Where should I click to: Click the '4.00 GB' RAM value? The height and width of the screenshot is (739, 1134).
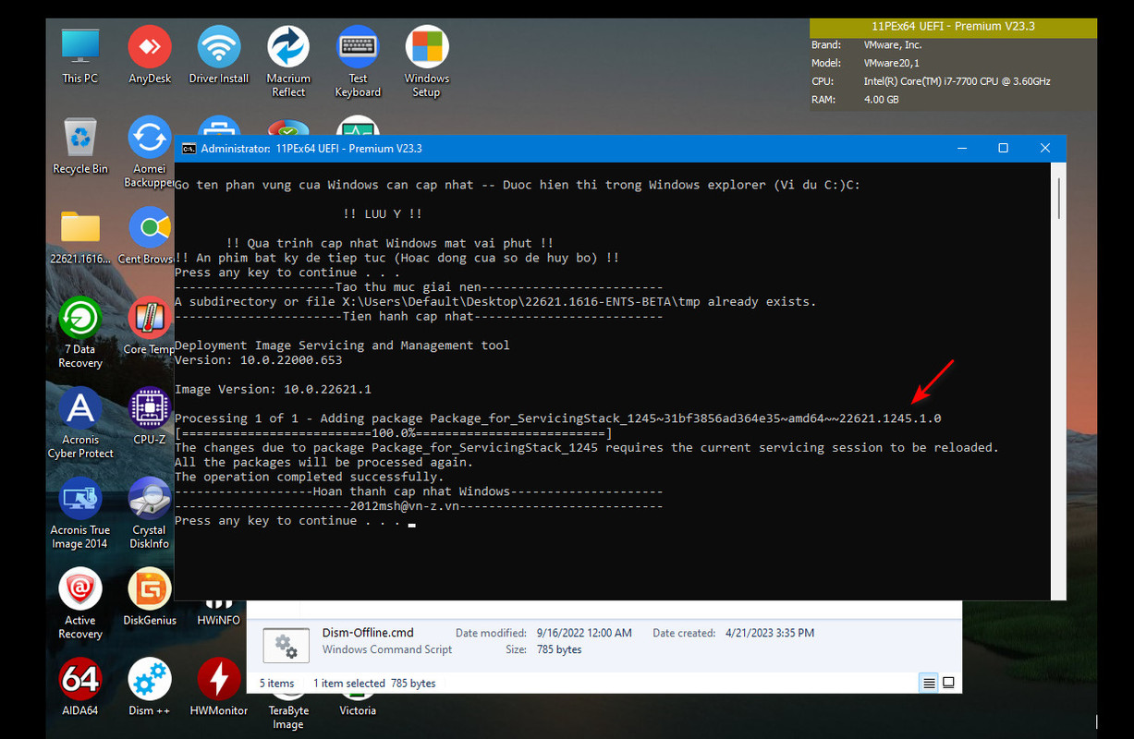[x=881, y=100]
